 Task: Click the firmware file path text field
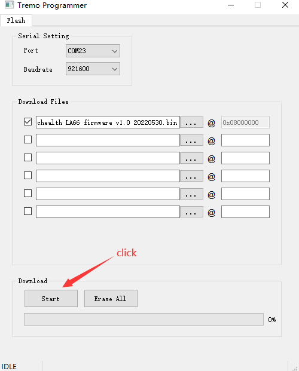click(x=108, y=122)
